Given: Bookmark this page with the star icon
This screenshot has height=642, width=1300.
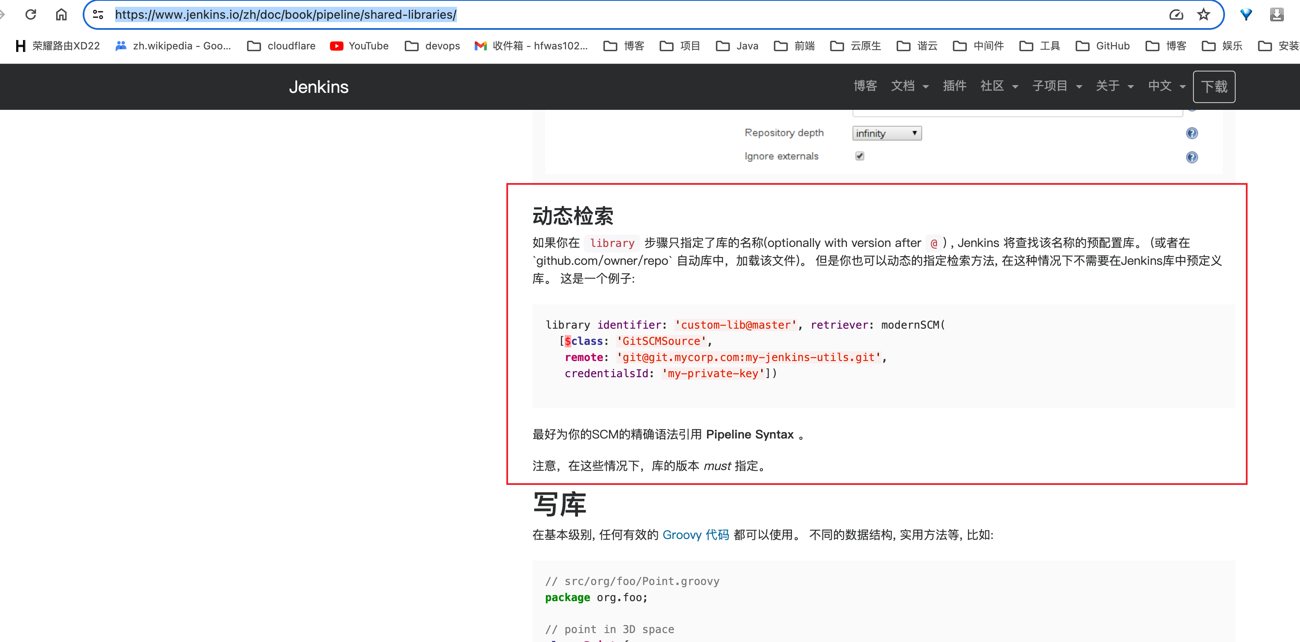Looking at the screenshot, I should 1204,14.
